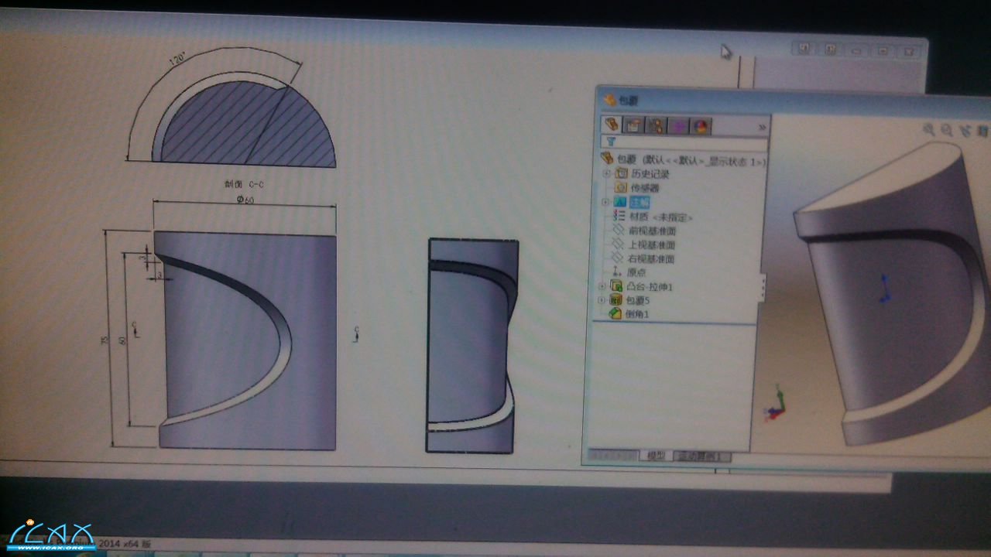Open the DimXpertManager tab icon
The height and width of the screenshot is (557, 991).
678,126
